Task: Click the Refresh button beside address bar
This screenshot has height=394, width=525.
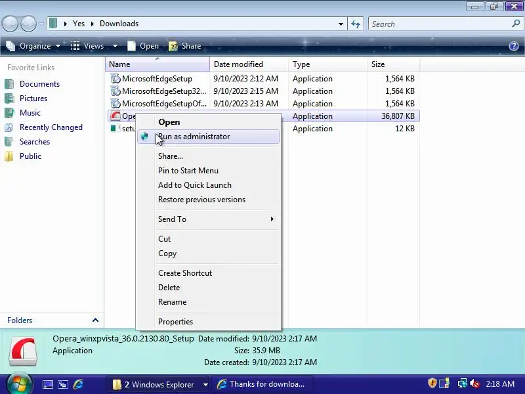Action: point(356,24)
